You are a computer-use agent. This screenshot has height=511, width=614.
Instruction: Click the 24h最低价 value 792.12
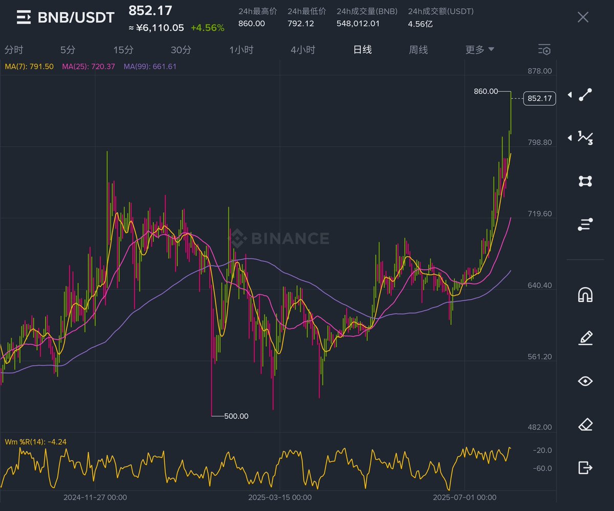pyautogui.click(x=301, y=24)
